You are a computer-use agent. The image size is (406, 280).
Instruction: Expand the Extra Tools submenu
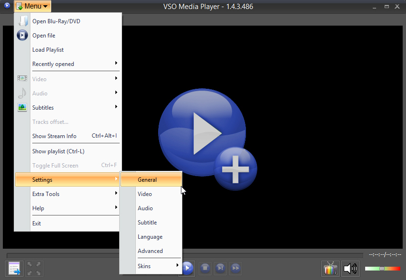(x=68, y=194)
